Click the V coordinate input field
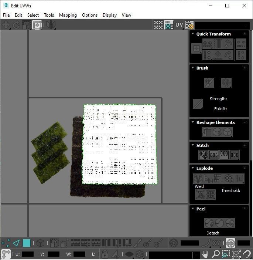 point(54,254)
